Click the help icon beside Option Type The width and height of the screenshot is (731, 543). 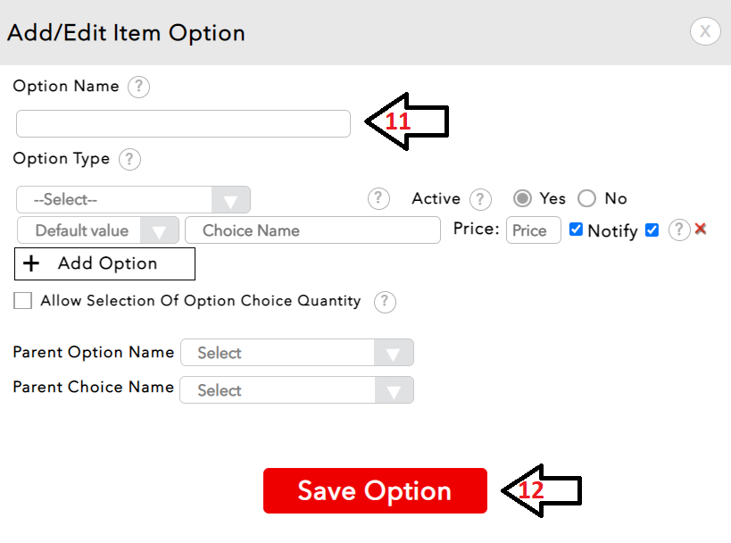129,159
